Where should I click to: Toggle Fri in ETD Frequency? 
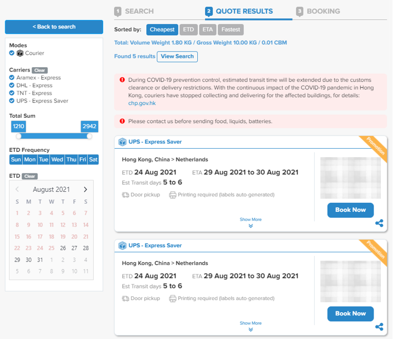click(83, 159)
